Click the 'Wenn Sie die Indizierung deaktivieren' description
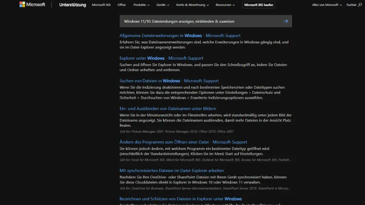Viewport: 365px width, 205px height. point(202,92)
